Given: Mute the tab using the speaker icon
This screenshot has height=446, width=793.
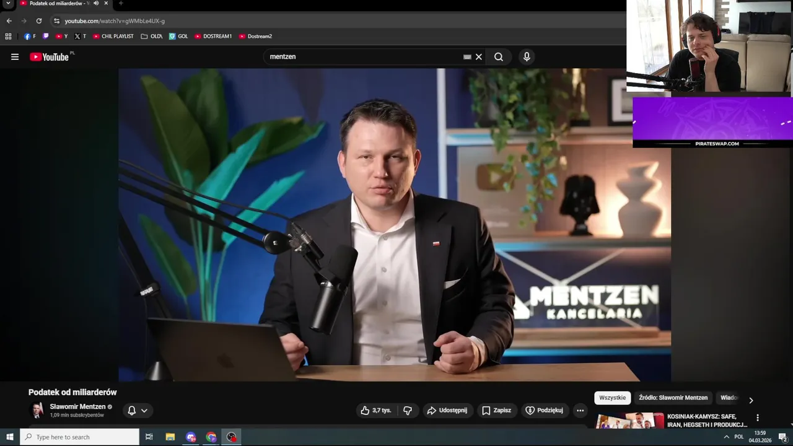Looking at the screenshot, I should click(x=96, y=4).
